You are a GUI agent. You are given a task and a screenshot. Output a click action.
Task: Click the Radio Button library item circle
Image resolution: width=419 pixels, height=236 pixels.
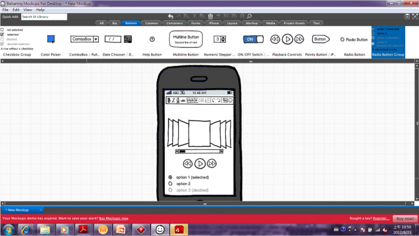coord(342,39)
